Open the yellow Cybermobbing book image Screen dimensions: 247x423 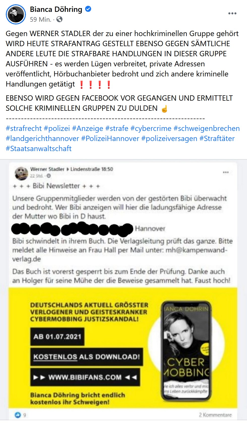[123, 348]
